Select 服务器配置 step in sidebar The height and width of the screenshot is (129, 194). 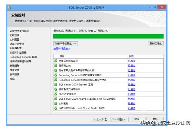click(x=16, y=48)
